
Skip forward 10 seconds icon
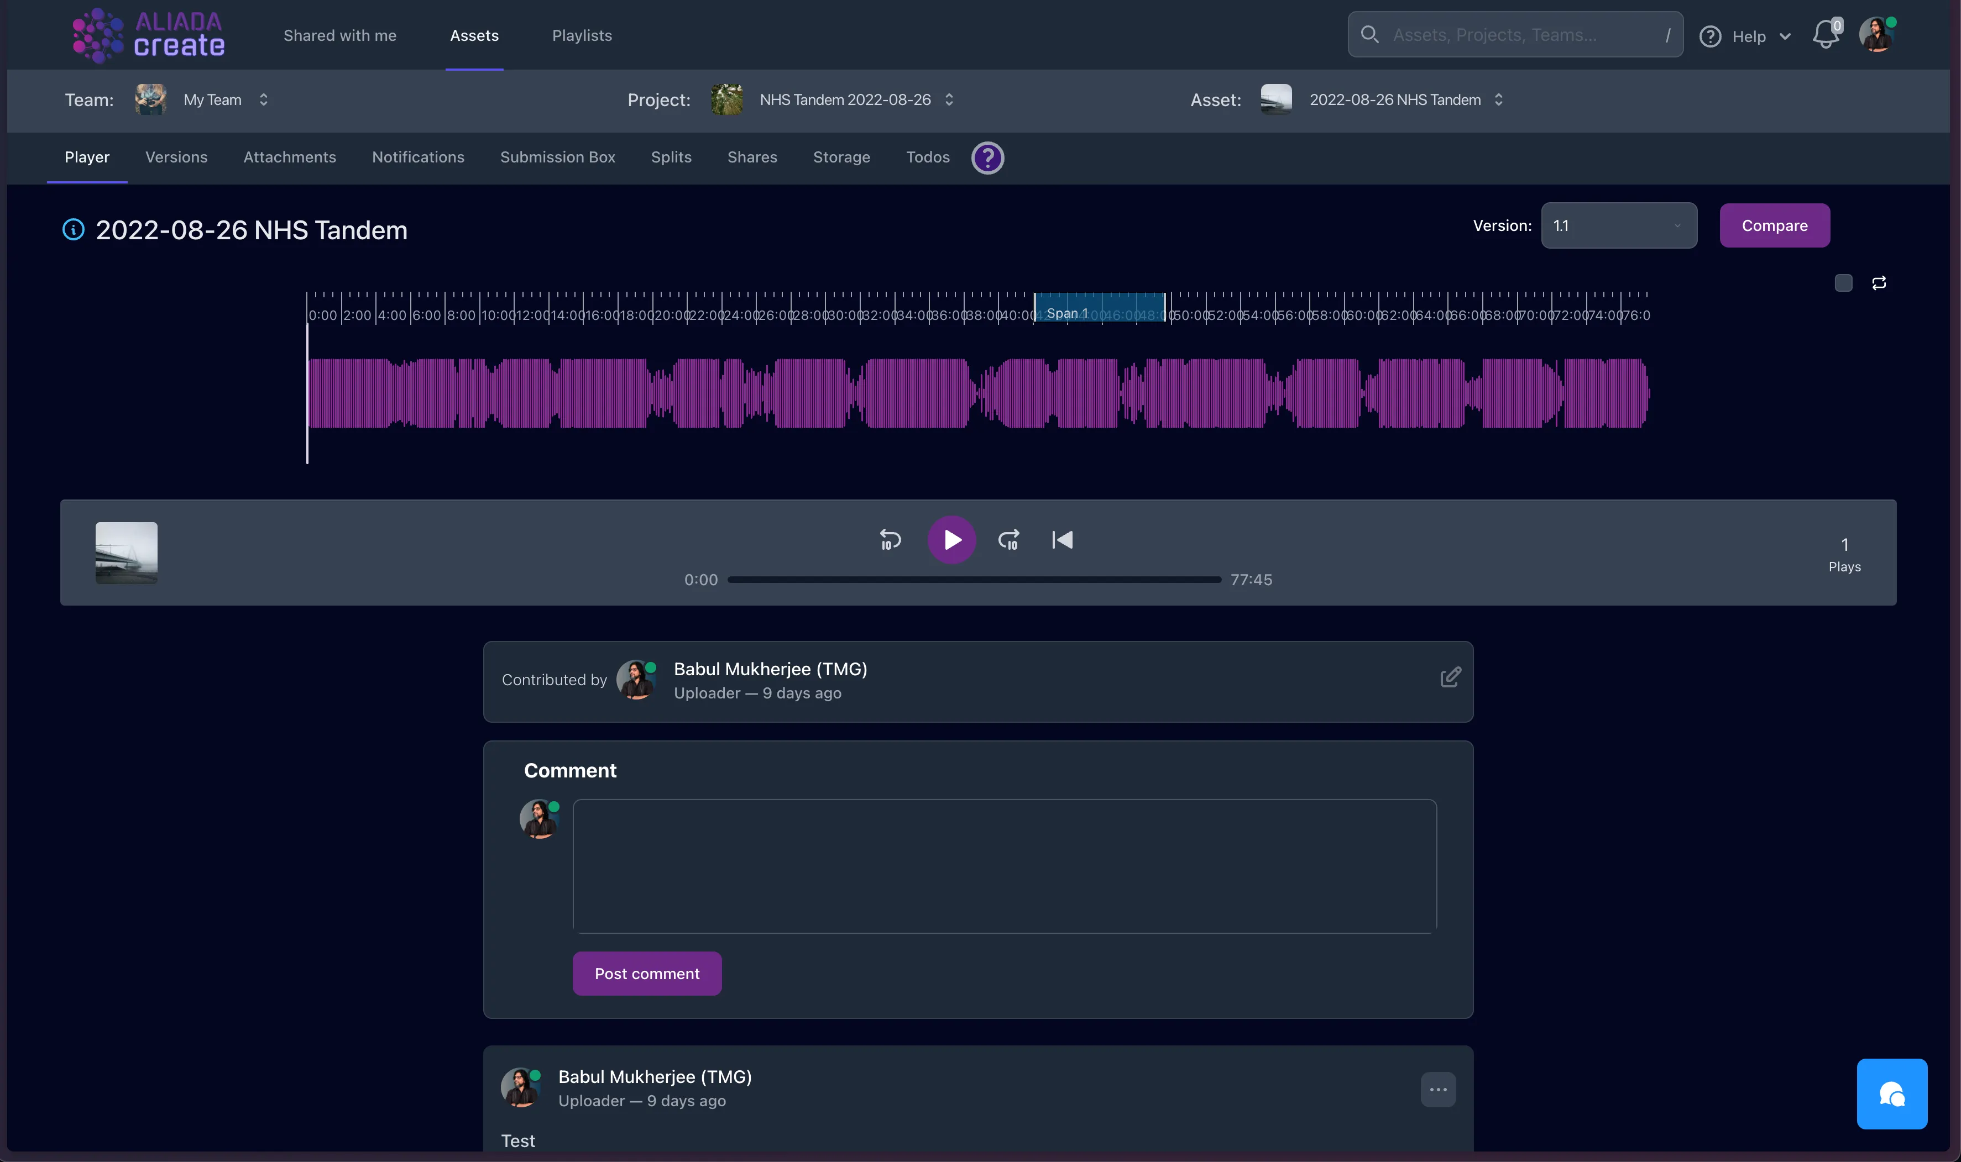click(x=1008, y=539)
